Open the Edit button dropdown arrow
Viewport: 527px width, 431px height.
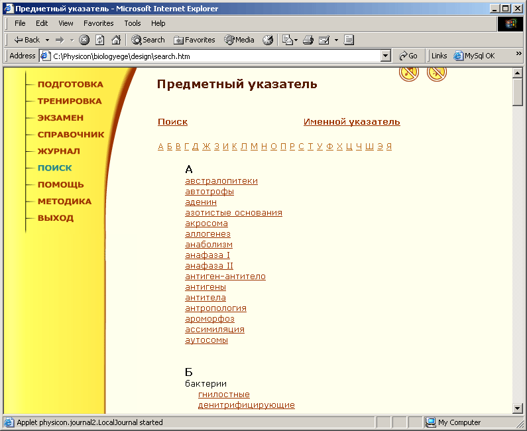tap(336, 40)
